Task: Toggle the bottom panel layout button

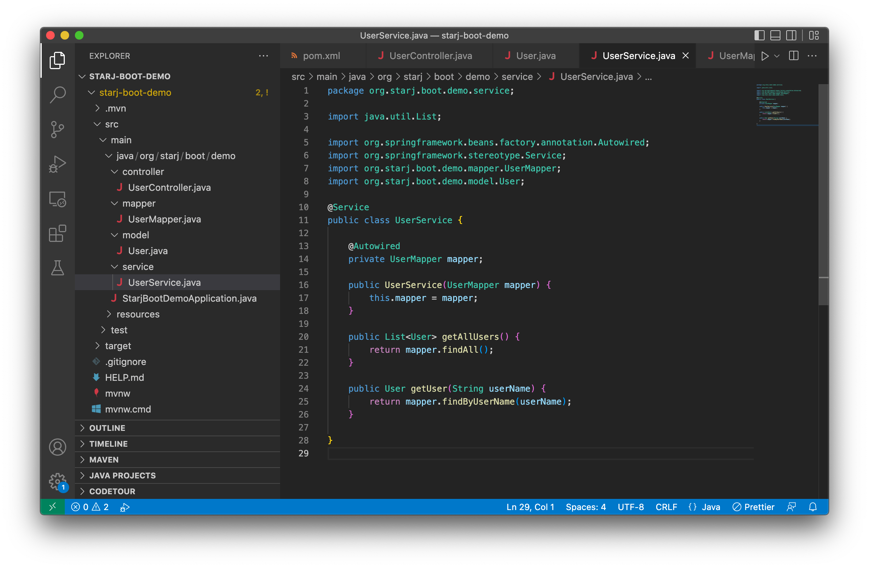Action: 775,35
